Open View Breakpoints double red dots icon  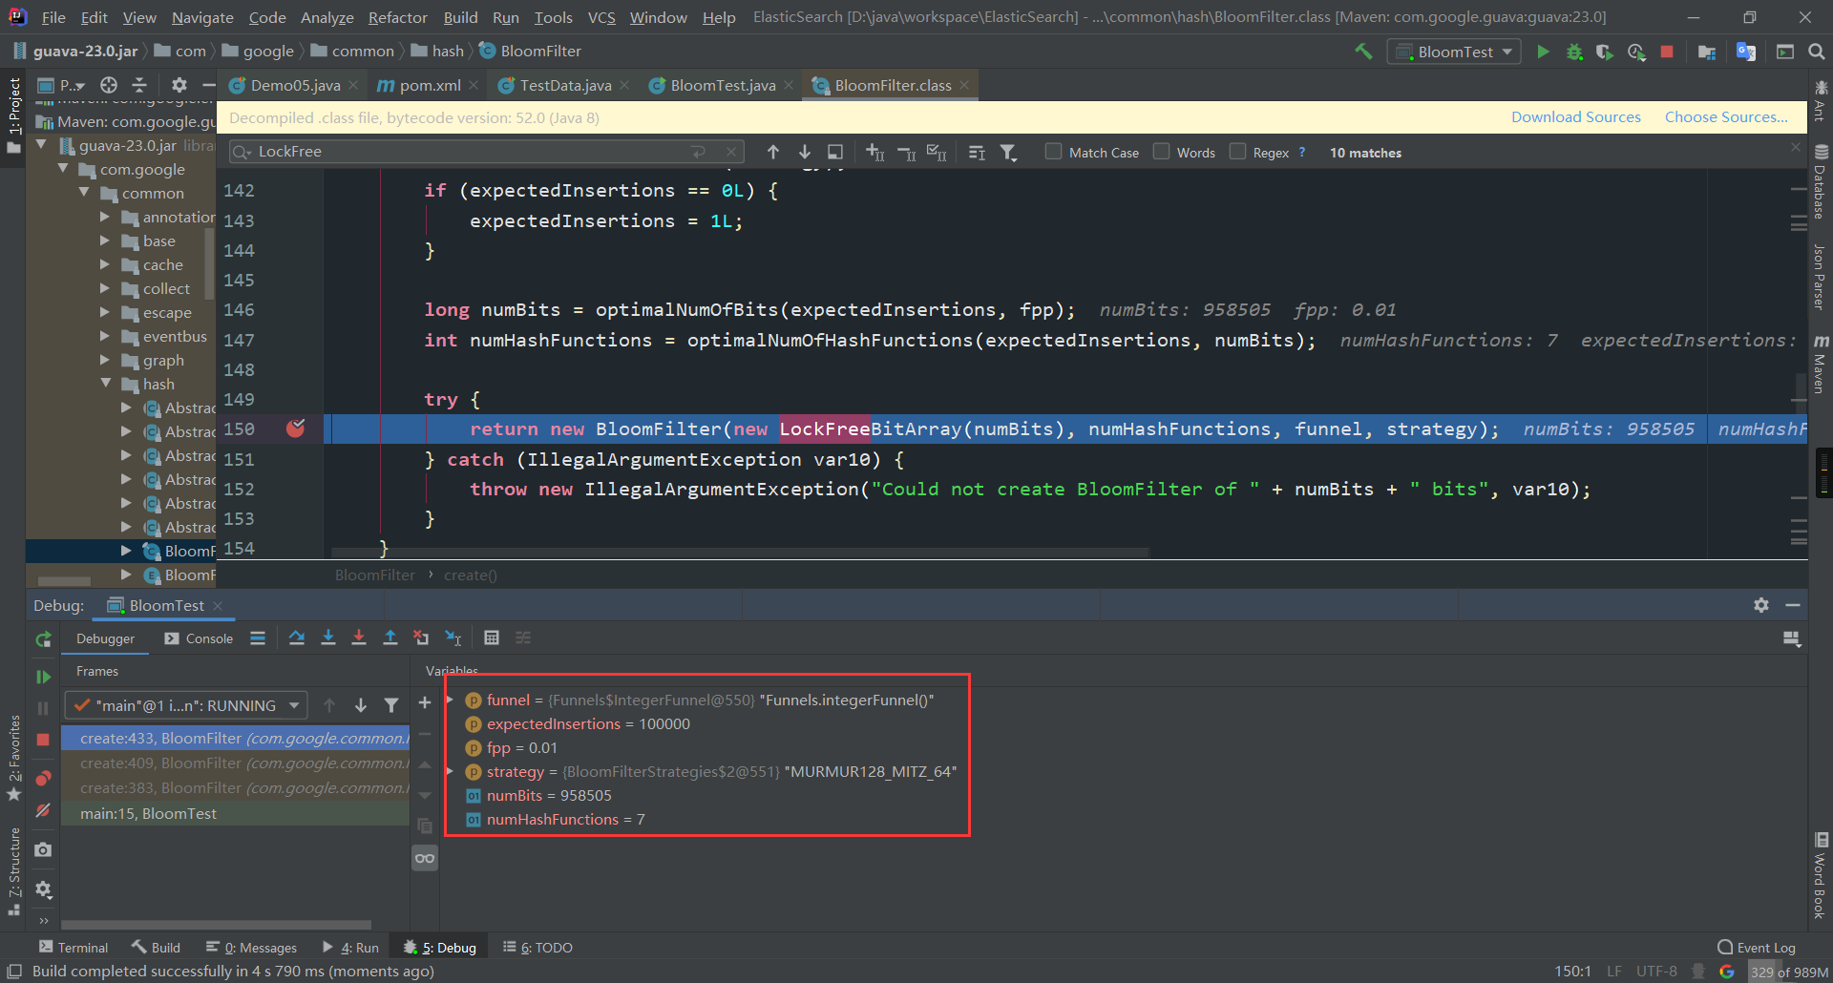point(43,779)
